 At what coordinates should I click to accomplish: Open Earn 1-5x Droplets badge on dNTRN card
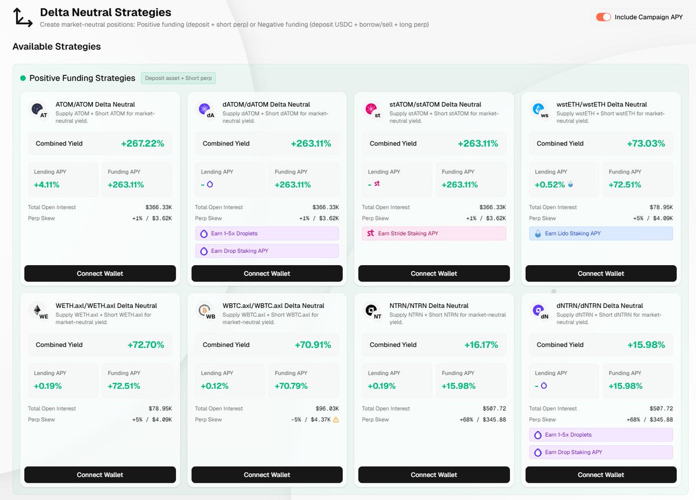pyautogui.click(x=601, y=434)
